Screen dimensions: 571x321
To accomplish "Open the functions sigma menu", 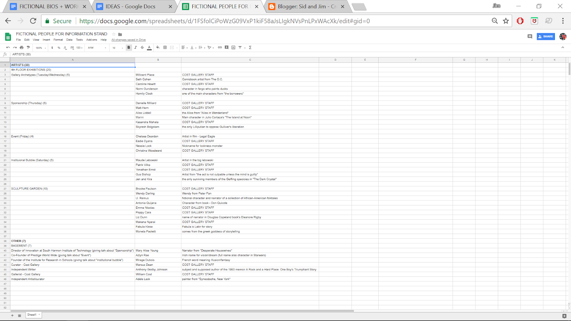I will [250, 47].
